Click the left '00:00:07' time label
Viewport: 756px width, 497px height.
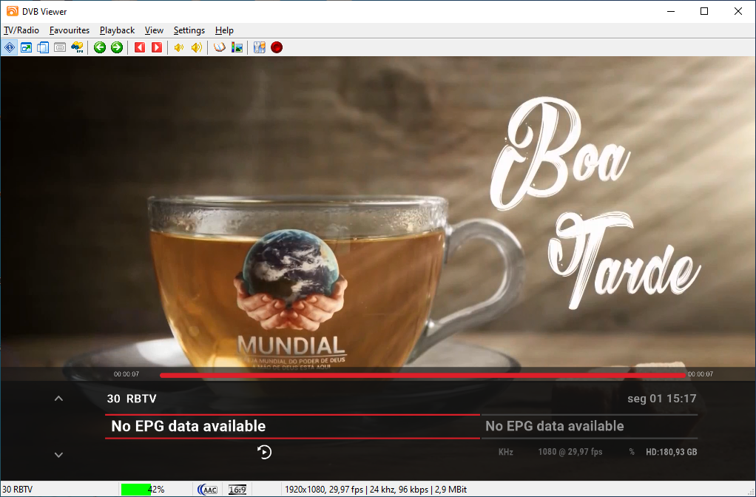(126, 374)
